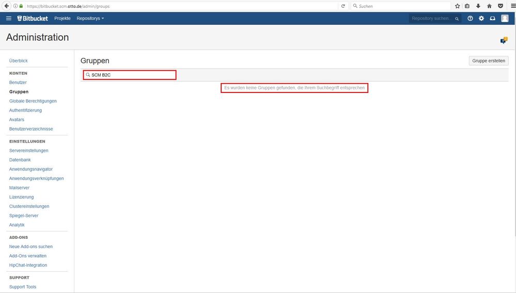
Task: Open the Spiegel-Server link
Action: click(24, 215)
